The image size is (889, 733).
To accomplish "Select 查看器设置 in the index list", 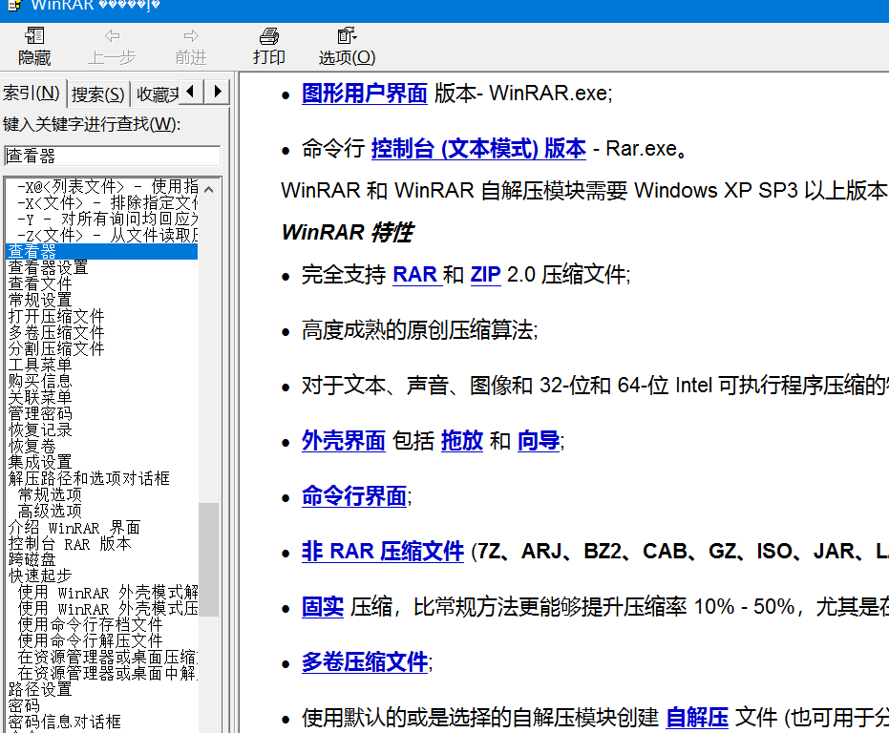I will pos(48,267).
